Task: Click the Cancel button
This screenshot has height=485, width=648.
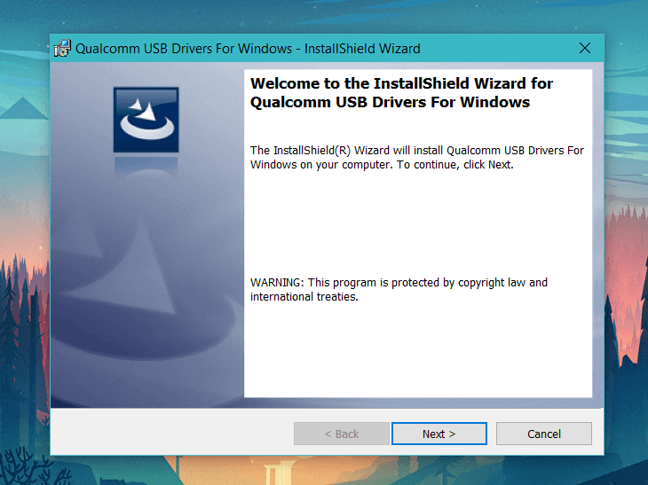Action: click(x=544, y=434)
